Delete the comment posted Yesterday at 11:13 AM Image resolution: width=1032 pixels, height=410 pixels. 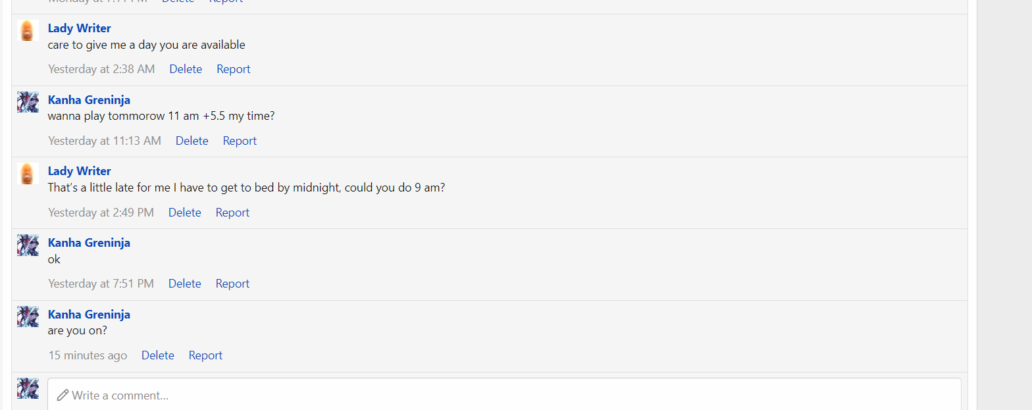pyautogui.click(x=192, y=141)
